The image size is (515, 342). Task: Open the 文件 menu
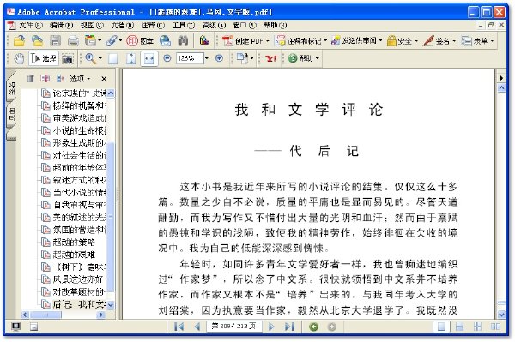[30, 25]
